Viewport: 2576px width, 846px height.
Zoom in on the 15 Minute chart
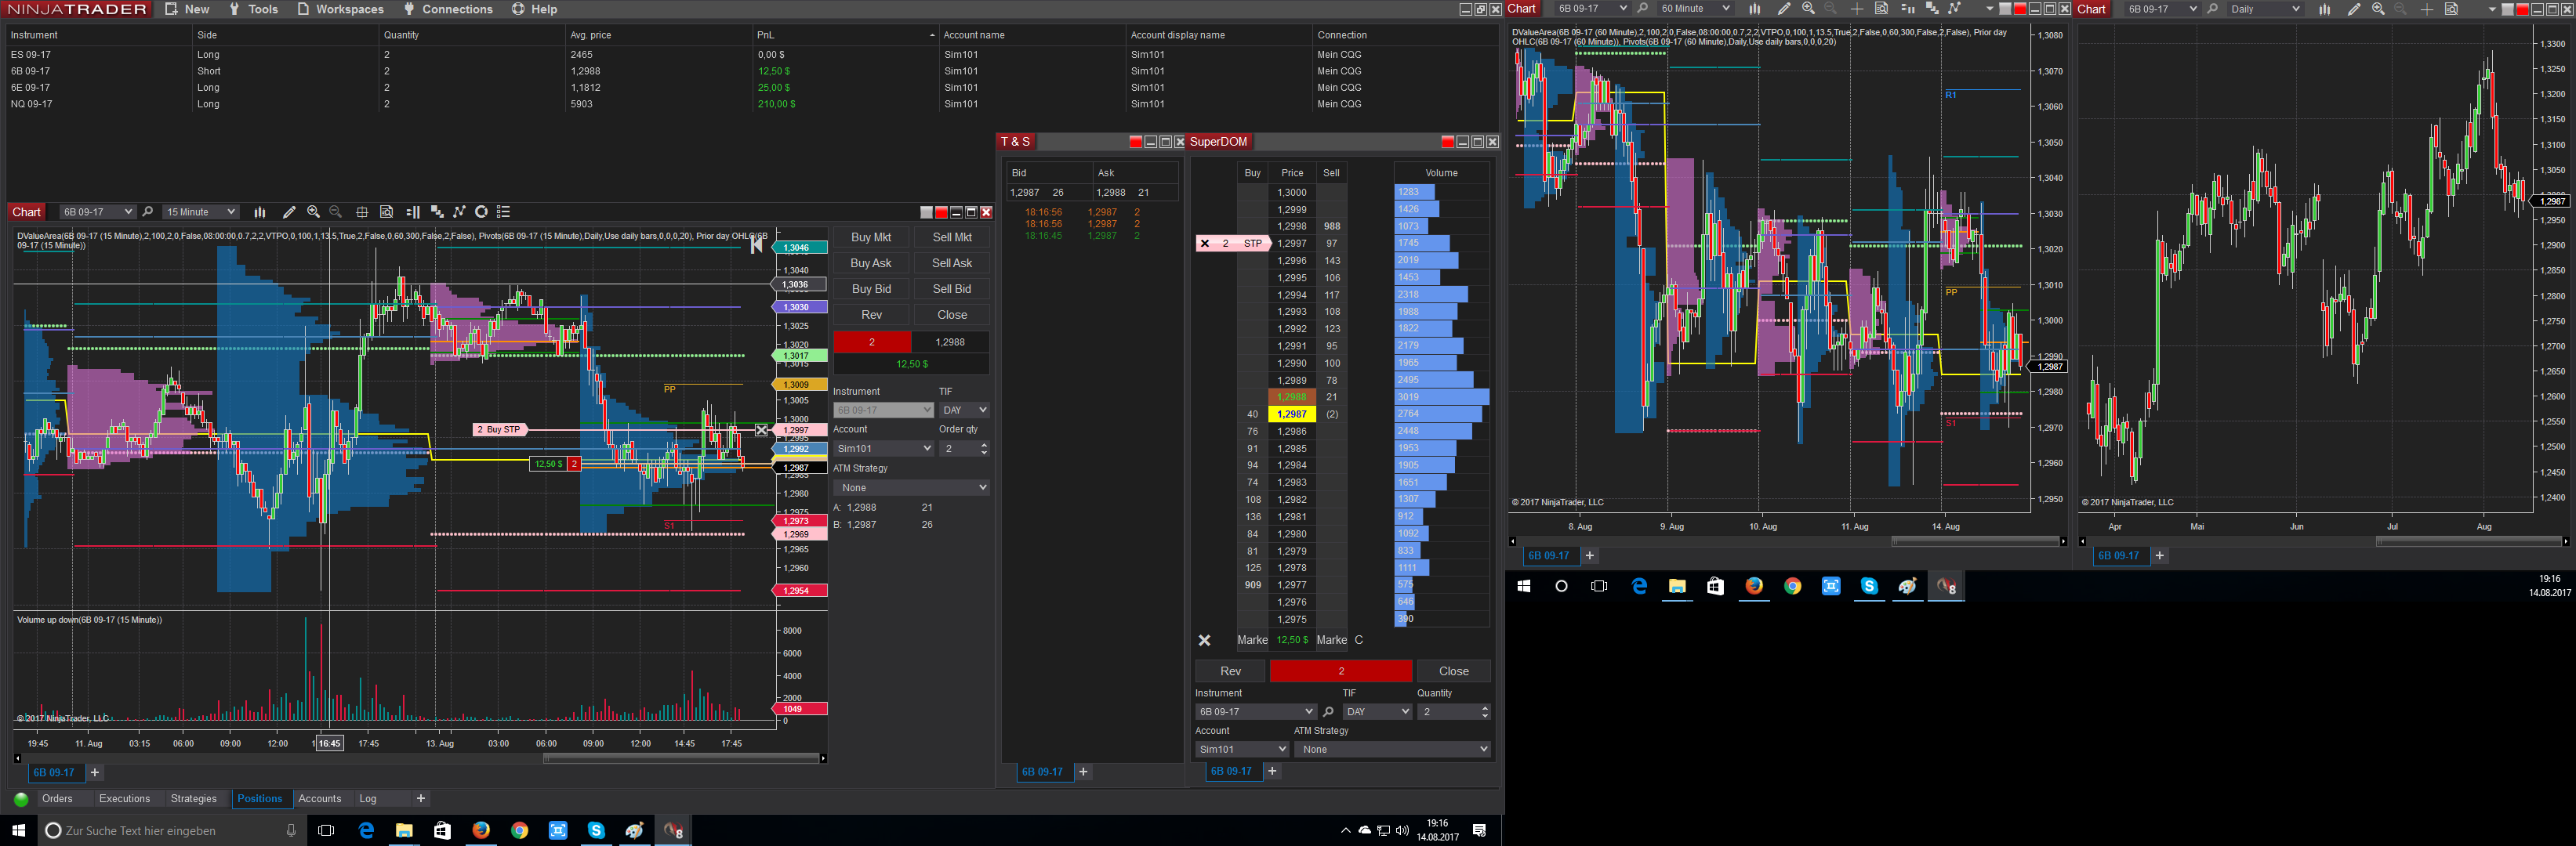(313, 211)
